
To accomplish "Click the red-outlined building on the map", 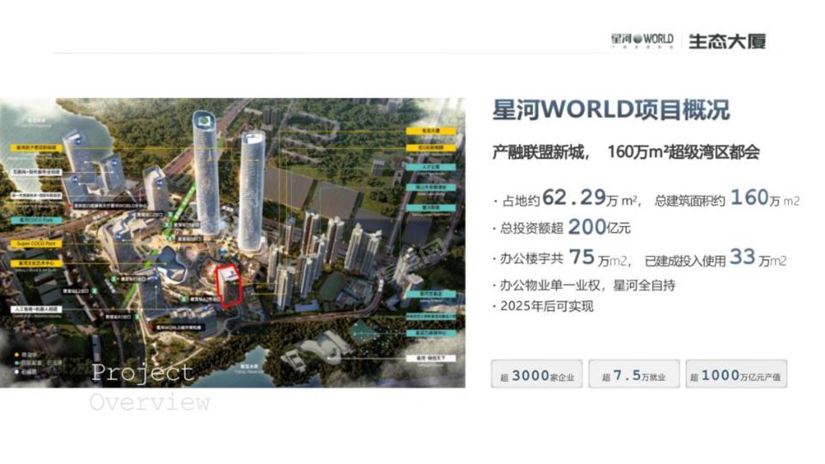I will pos(230,285).
